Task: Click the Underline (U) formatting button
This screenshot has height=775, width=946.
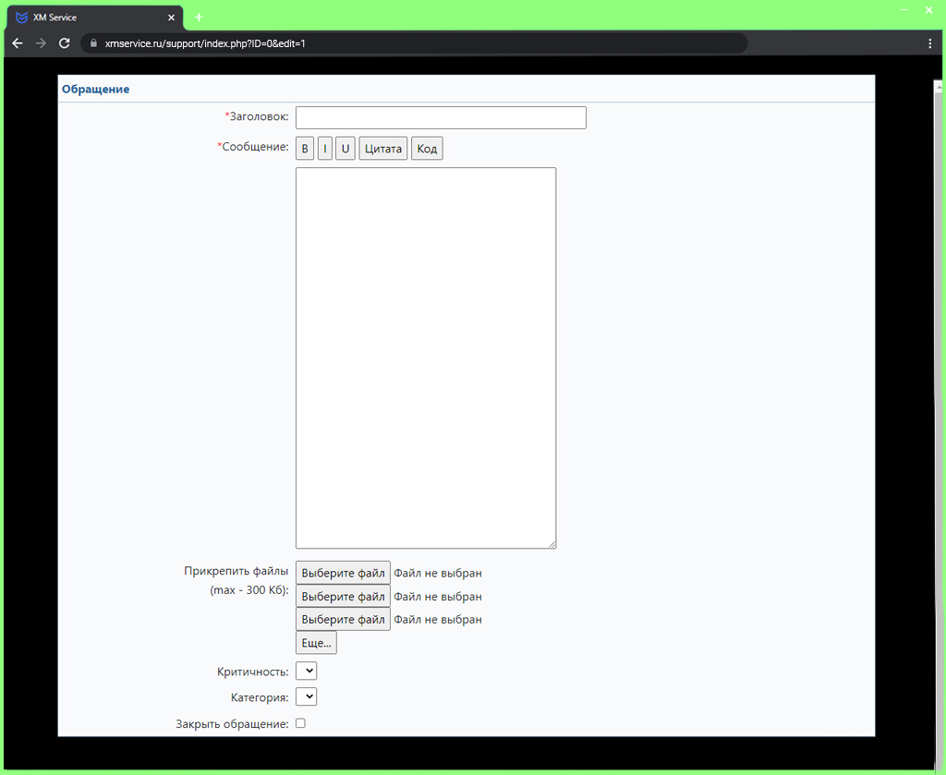Action: 346,149
